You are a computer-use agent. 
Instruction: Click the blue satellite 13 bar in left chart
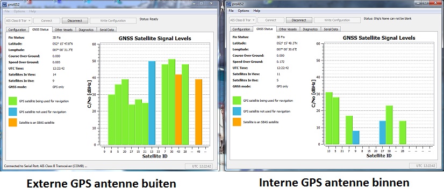152,103
